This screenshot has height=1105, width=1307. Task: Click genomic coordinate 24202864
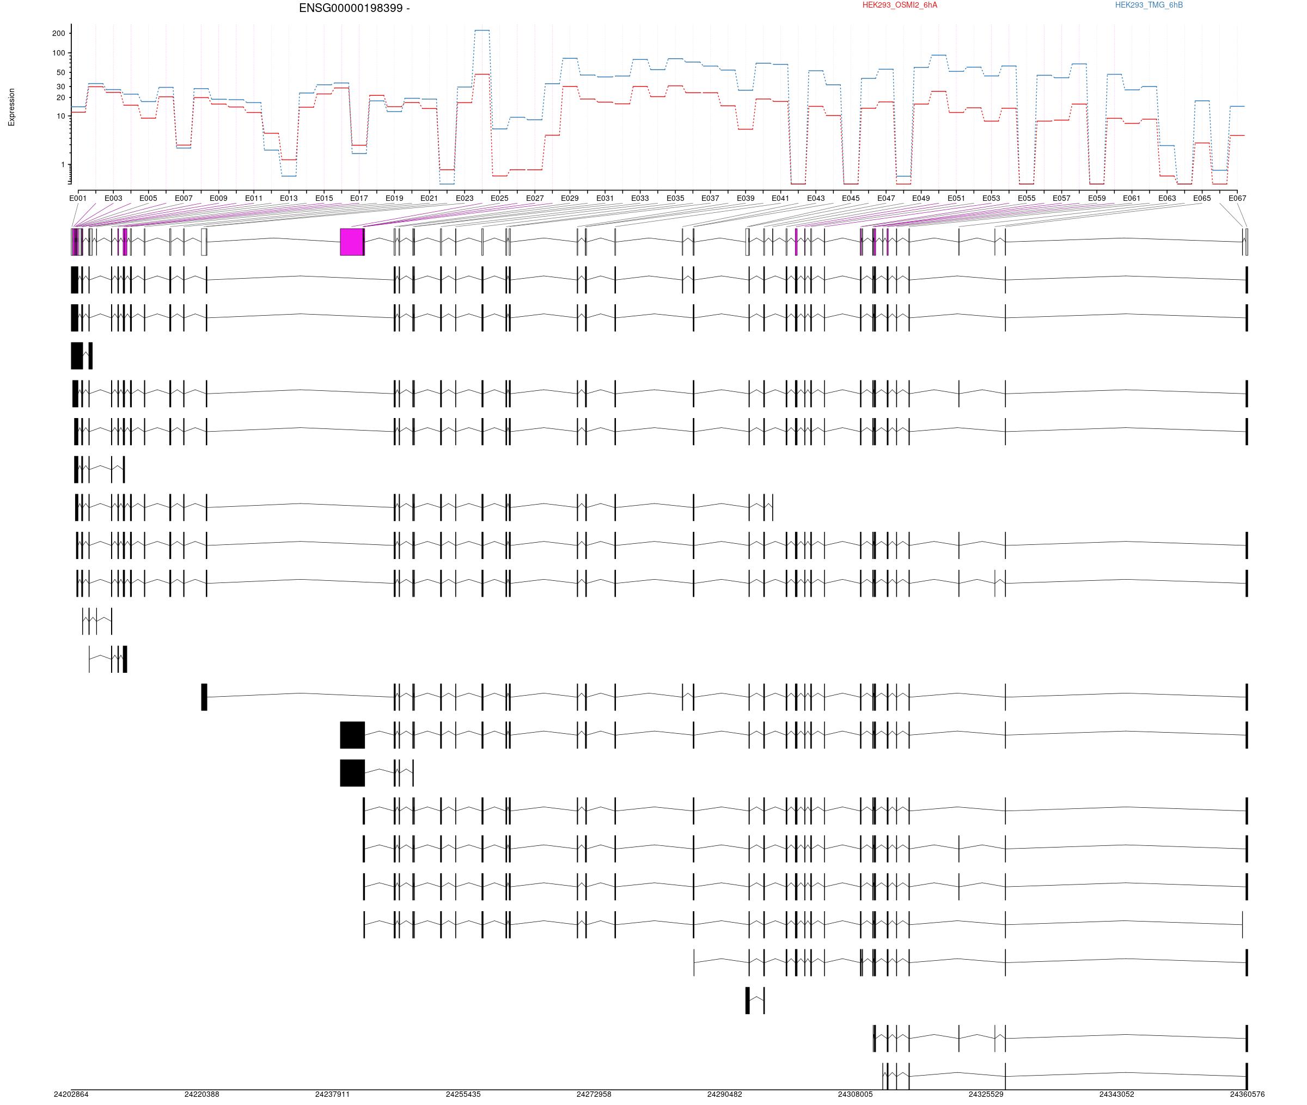point(71,1094)
